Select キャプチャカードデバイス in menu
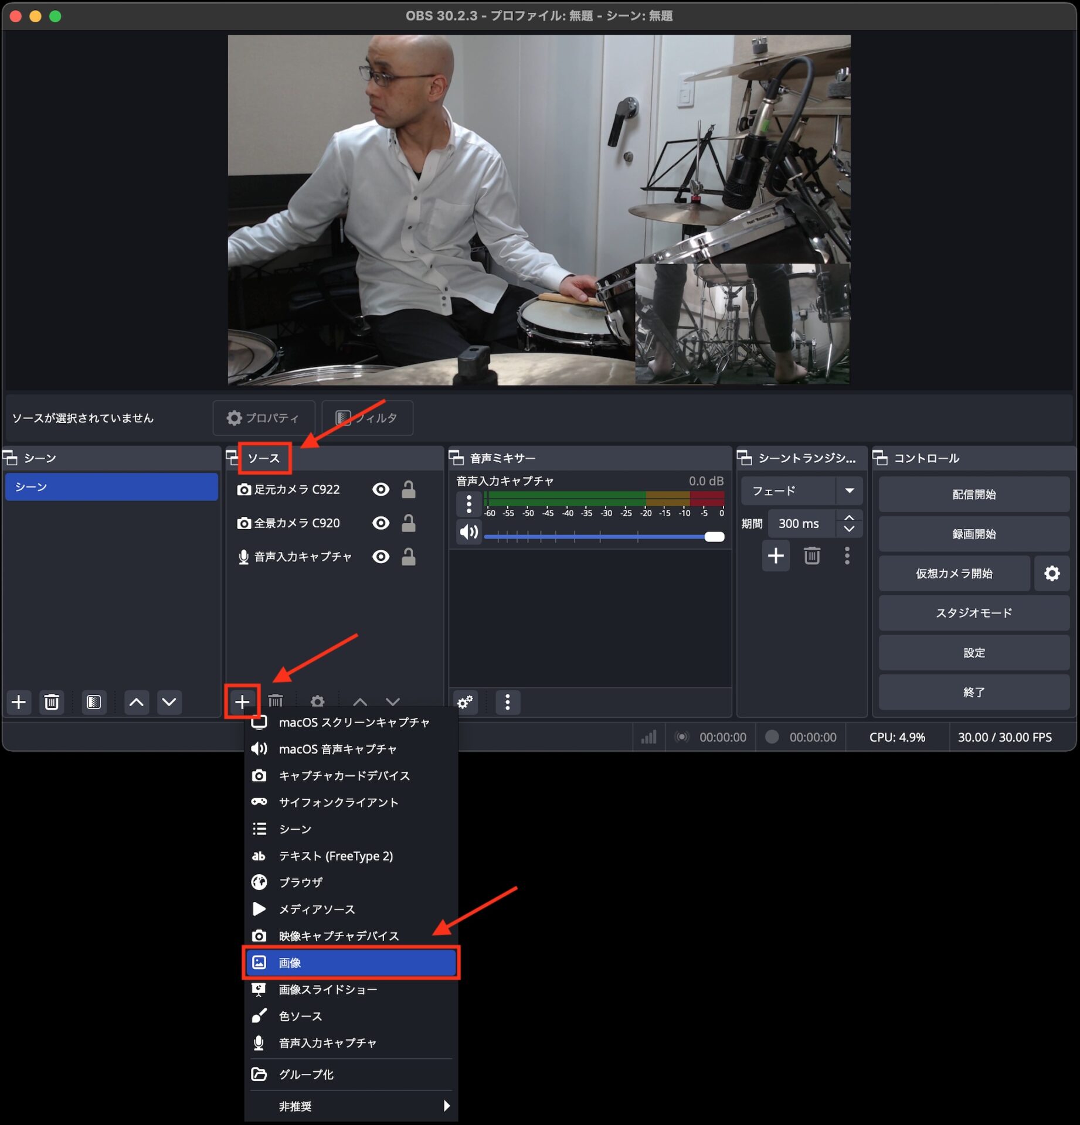The height and width of the screenshot is (1125, 1080). [351, 775]
